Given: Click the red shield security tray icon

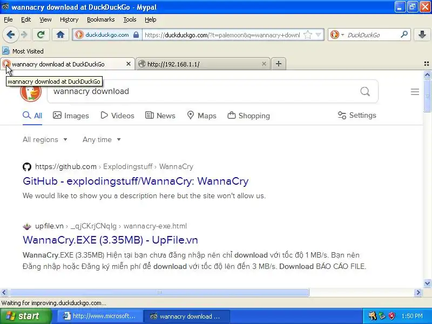Looking at the screenshot, I should (391, 316).
